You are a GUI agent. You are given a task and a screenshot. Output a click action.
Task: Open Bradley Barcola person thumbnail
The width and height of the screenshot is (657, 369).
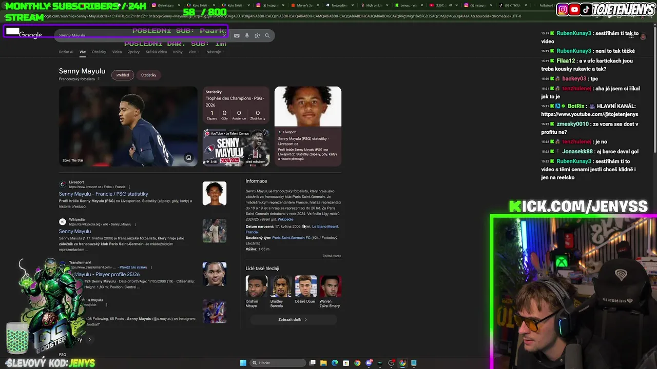pyautogui.click(x=281, y=286)
